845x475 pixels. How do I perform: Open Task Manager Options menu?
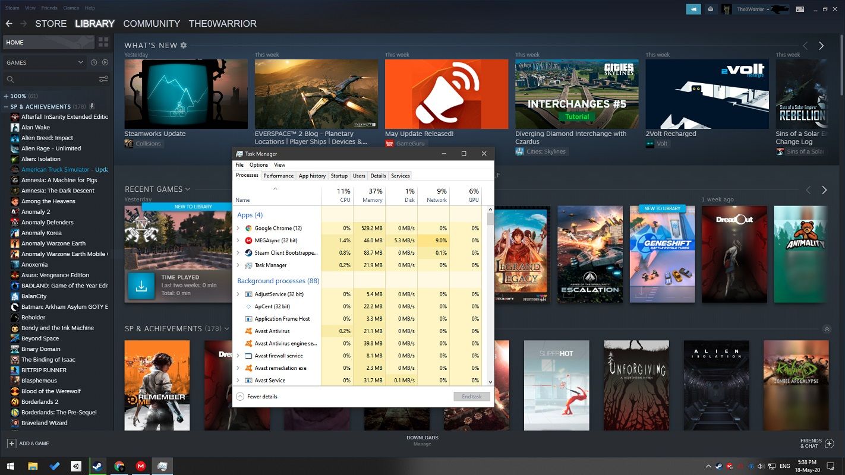click(258, 165)
